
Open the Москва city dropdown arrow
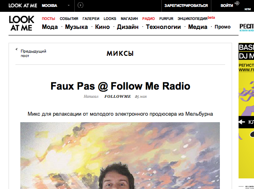click(x=69, y=5)
